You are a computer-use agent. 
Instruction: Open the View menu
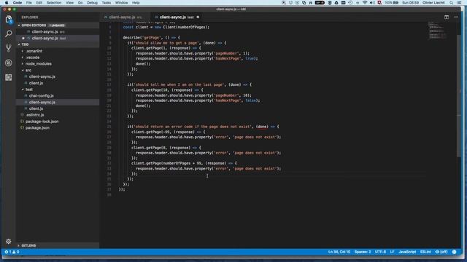(x=70, y=3)
